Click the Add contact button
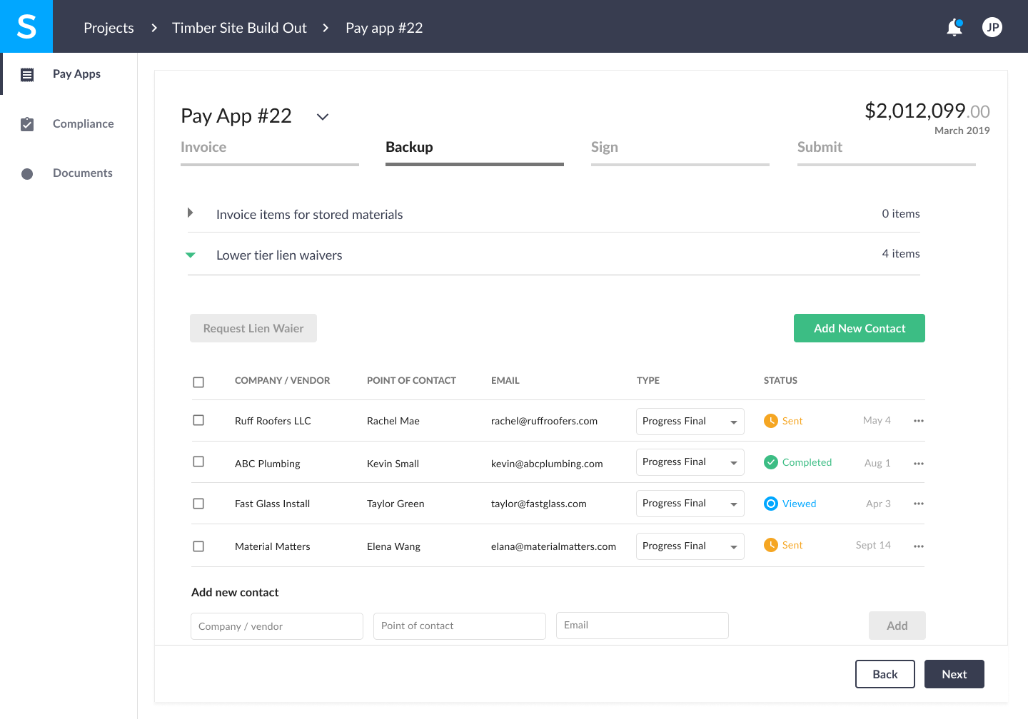This screenshot has height=719, width=1028. [x=897, y=626]
